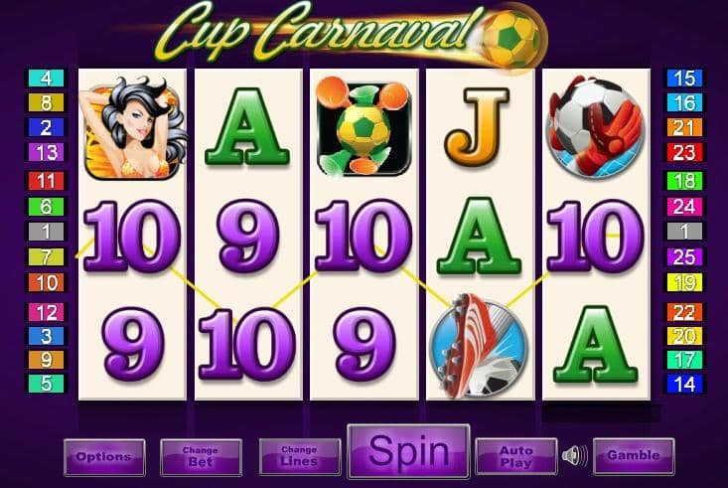Click the Gamble button
728x488 pixels.
[634, 455]
